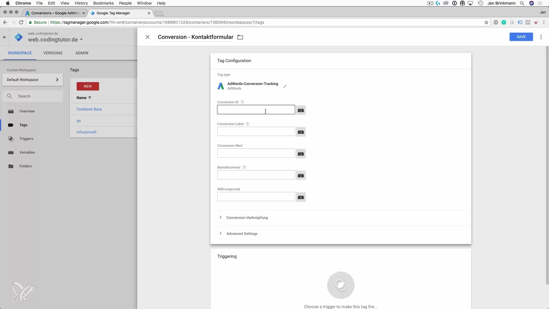Screen dimensions: 549x309
Task: Show help for Conversion-Label
Action: (x=247, y=124)
